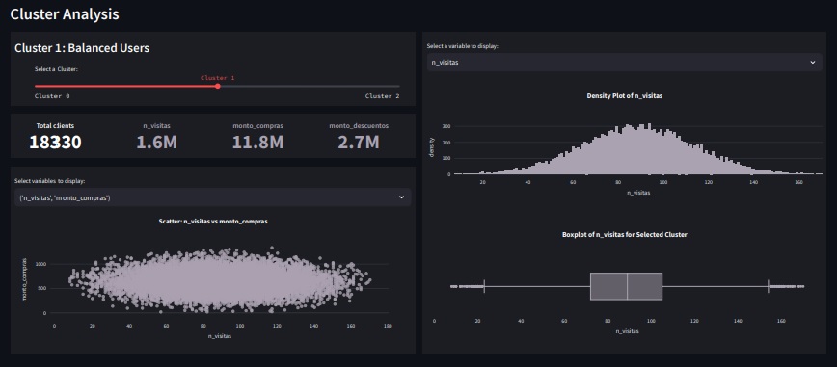Click the Cluster 0 slider end label
This screenshot has width=837, height=367.
[52, 96]
